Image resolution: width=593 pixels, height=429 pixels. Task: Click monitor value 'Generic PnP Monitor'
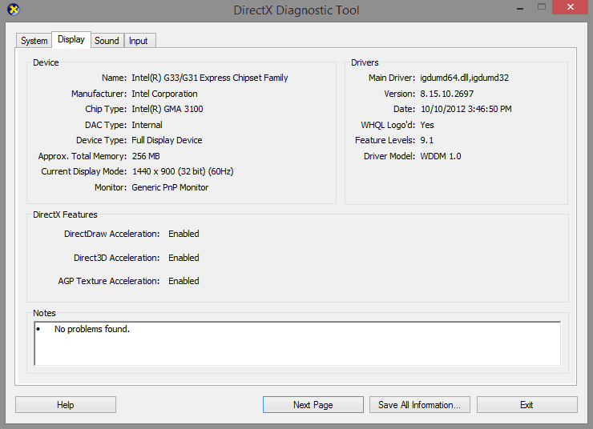[170, 187]
